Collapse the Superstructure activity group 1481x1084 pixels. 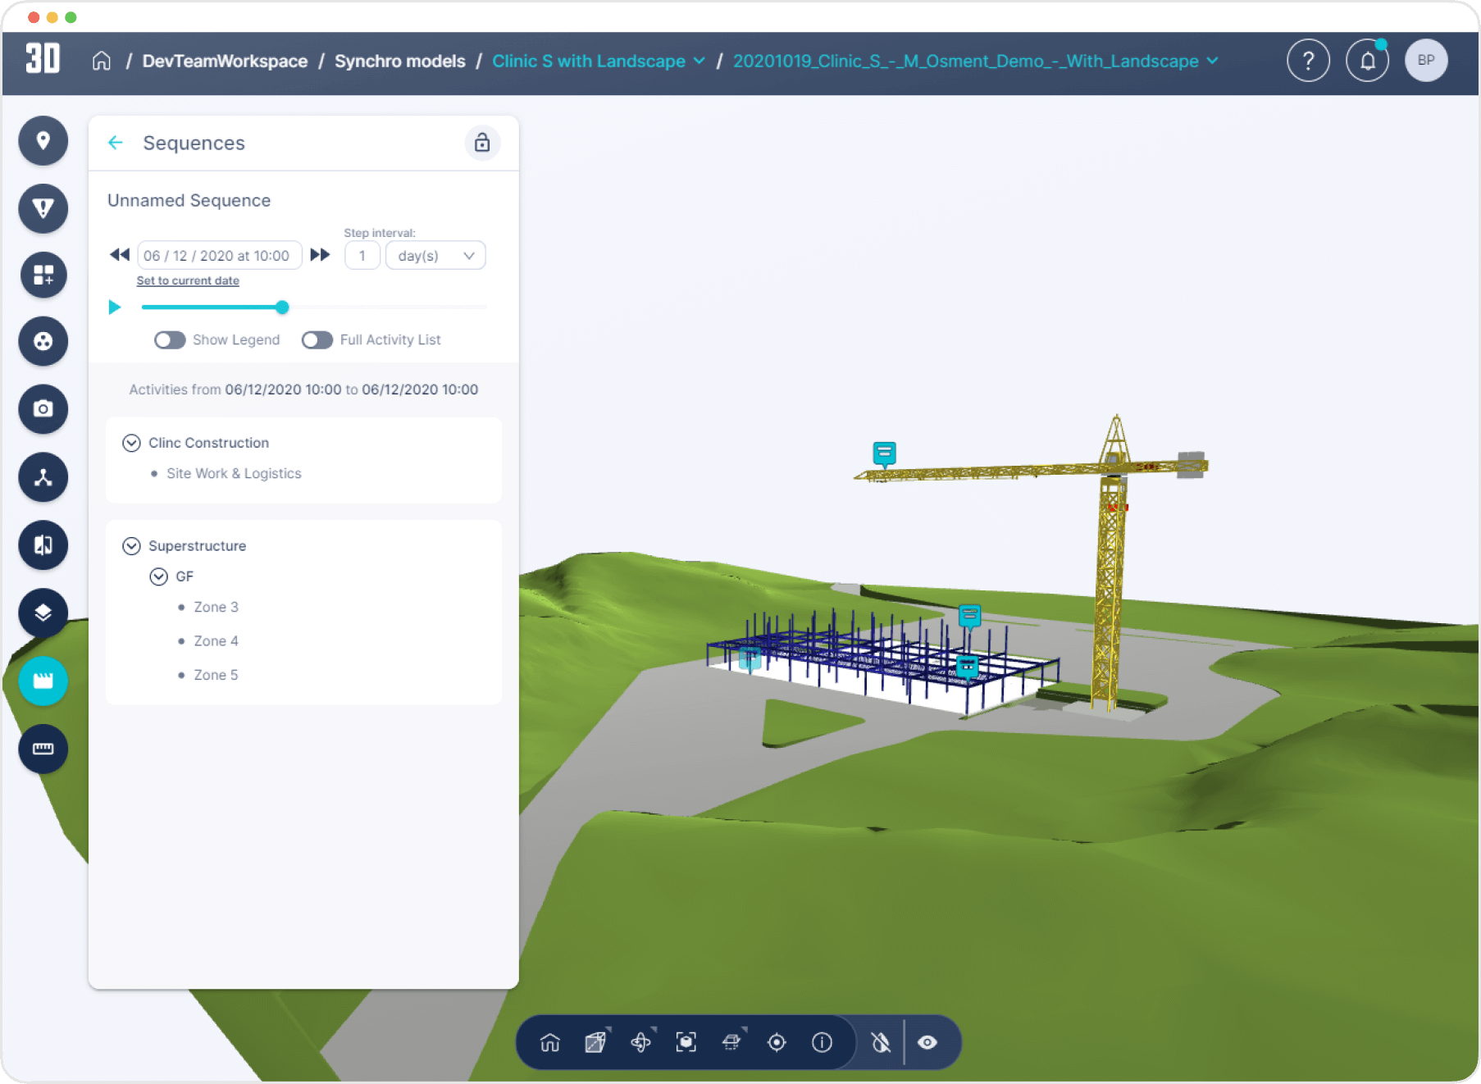[131, 546]
